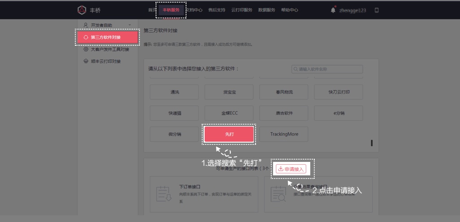Choose the 微分销 software button
This screenshot has width=460, height=222.
point(174,134)
